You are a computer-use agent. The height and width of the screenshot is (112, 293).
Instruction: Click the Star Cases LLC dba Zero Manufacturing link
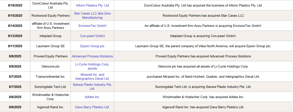coord(92,15)
